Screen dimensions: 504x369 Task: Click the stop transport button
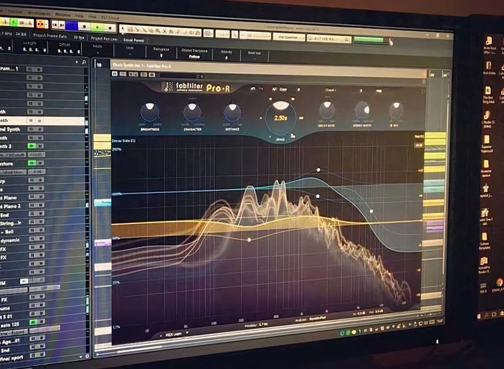(84, 27)
